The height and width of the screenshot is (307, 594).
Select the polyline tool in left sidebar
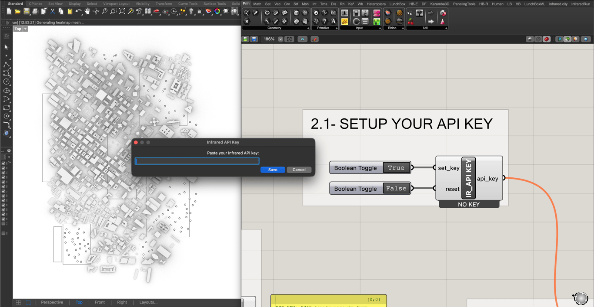(6, 64)
